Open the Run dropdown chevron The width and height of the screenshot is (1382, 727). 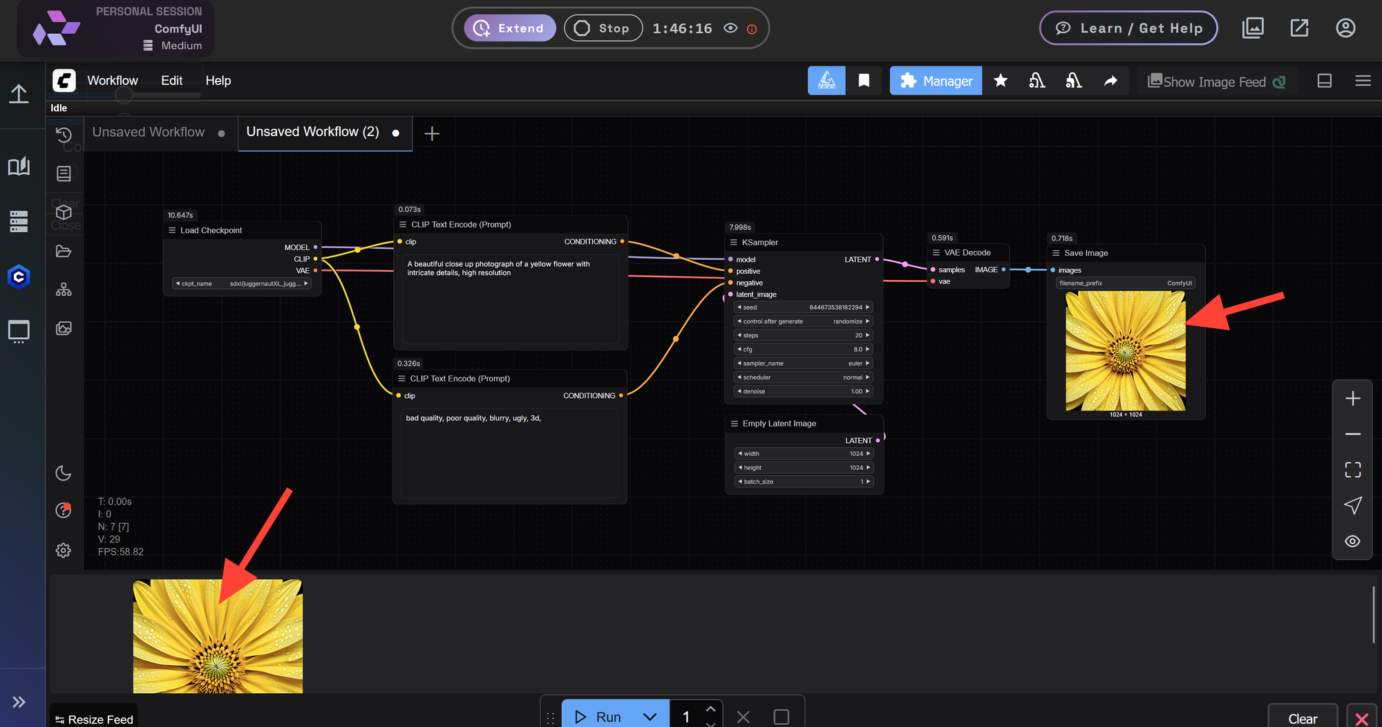(650, 717)
